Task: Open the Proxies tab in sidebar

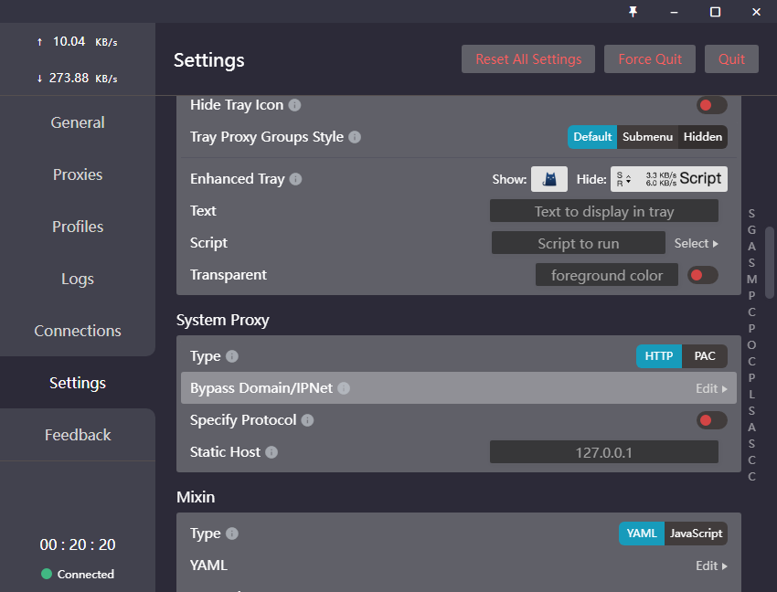Action: click(x=78, y=174)
